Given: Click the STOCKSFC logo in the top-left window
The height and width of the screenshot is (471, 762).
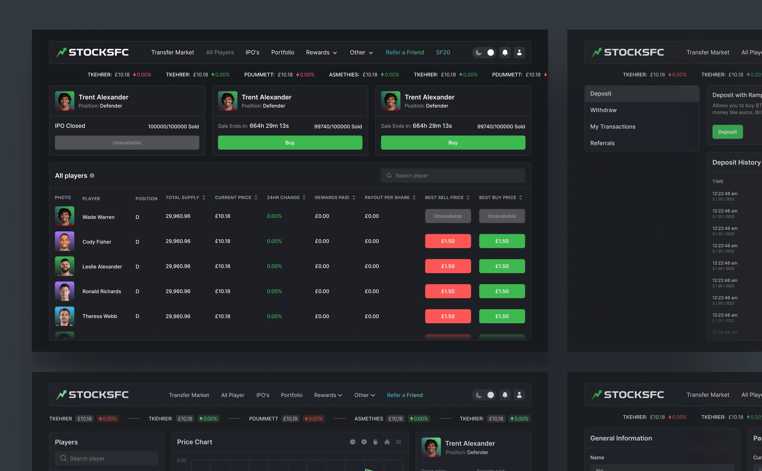Looking at the screenshot, I should coord(92,52).
